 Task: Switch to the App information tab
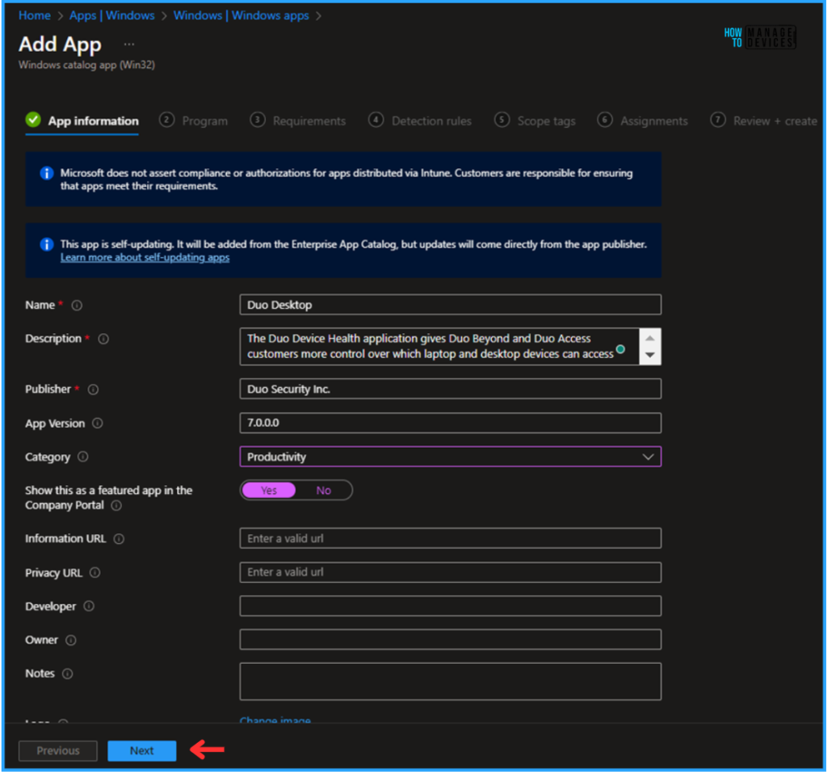[x=82, y=121]
